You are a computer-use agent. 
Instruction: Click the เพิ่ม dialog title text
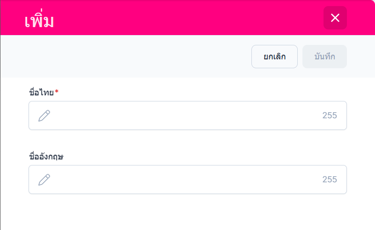[39, 21]
